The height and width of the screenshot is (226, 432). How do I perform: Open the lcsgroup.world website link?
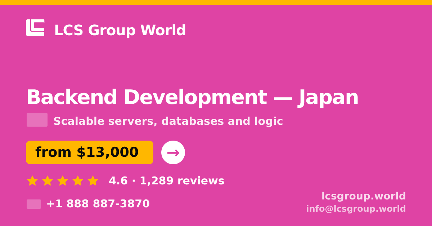364,196
